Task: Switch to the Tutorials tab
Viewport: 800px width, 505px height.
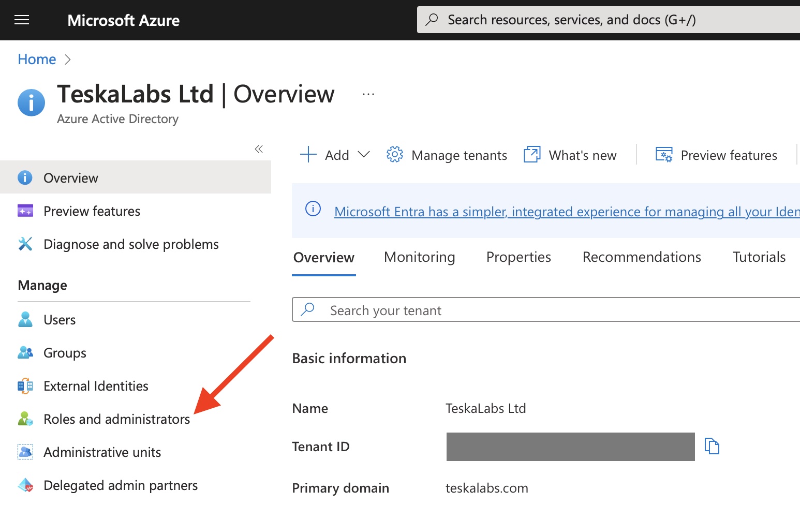Action: [x=759, y=257]
